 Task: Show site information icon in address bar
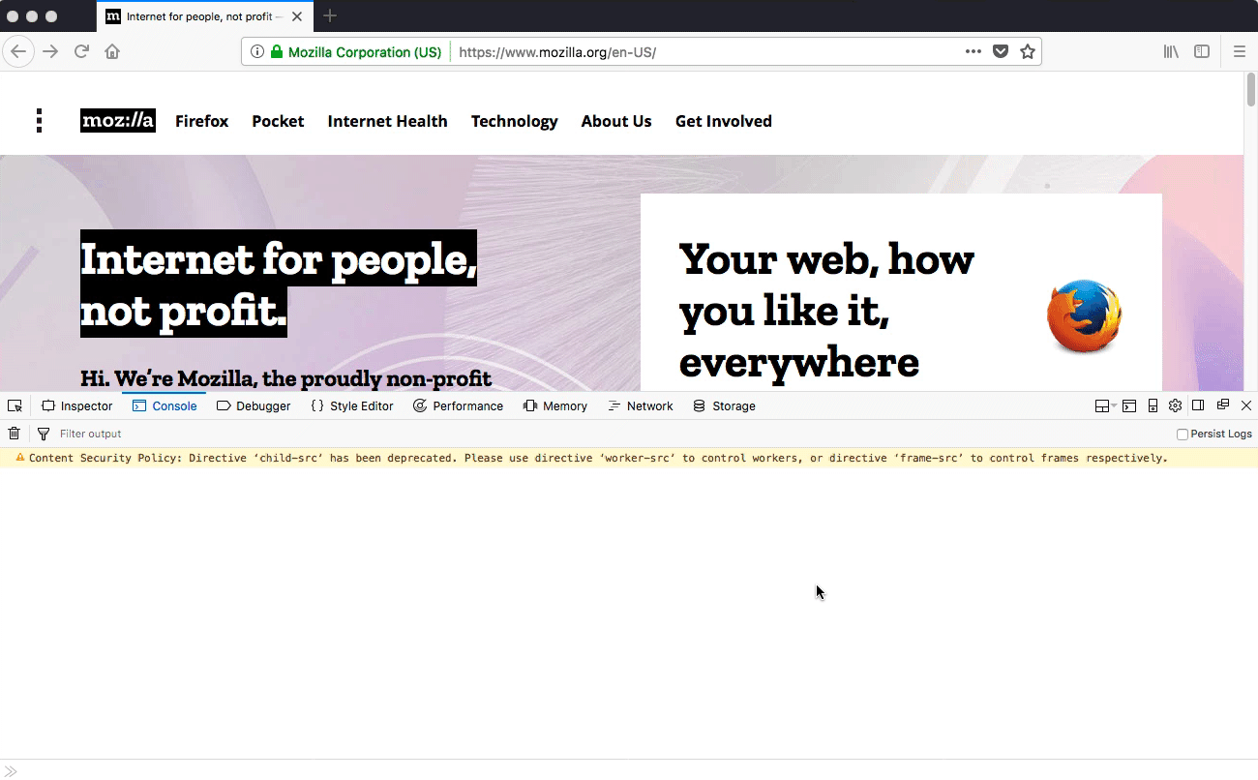point(257,52)
